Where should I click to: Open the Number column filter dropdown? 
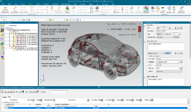point(33,100)
